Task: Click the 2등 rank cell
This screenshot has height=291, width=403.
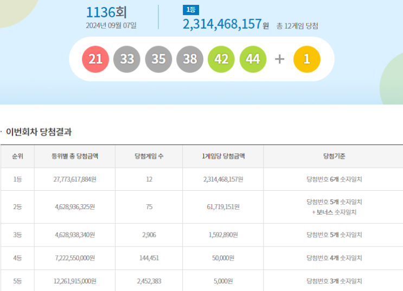Action: 17,207
